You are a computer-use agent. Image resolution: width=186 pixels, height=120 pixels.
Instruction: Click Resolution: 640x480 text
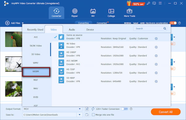click(x=111, y=81)
